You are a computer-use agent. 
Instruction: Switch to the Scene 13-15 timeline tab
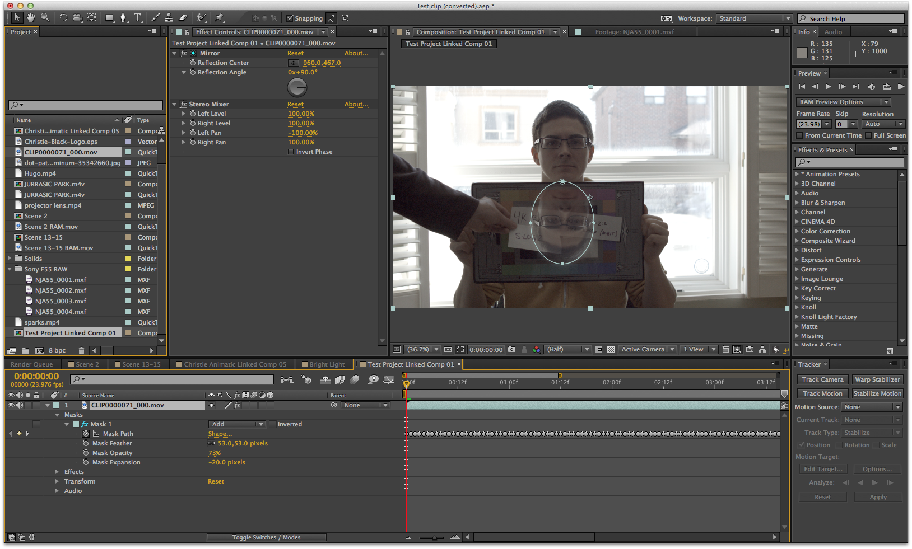point(141,364)
